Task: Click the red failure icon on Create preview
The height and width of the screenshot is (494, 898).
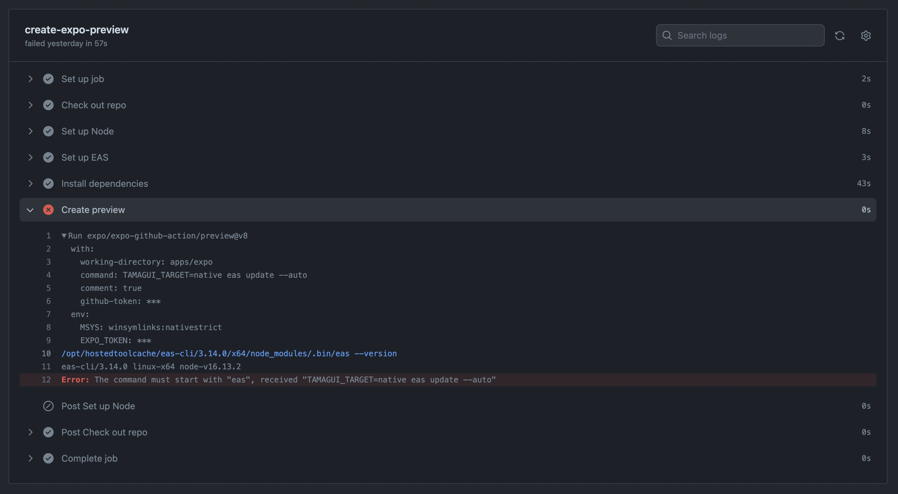Action: coord(48,209)
